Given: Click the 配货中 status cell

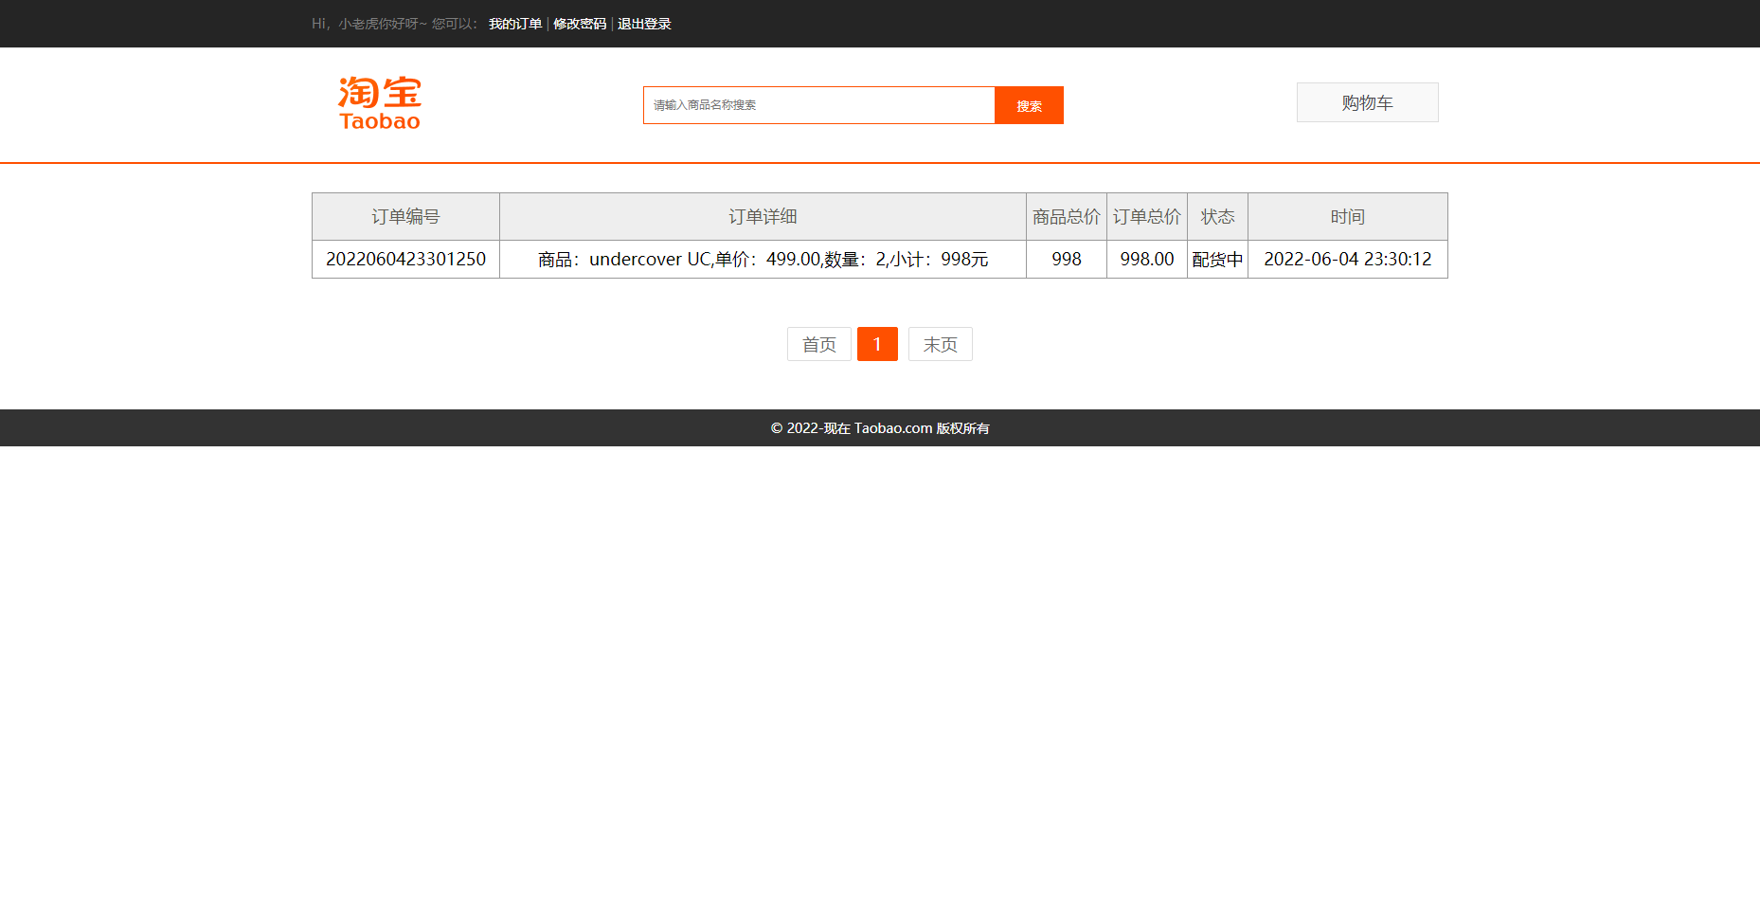Looking at the screenshot, I should 1217,259.
